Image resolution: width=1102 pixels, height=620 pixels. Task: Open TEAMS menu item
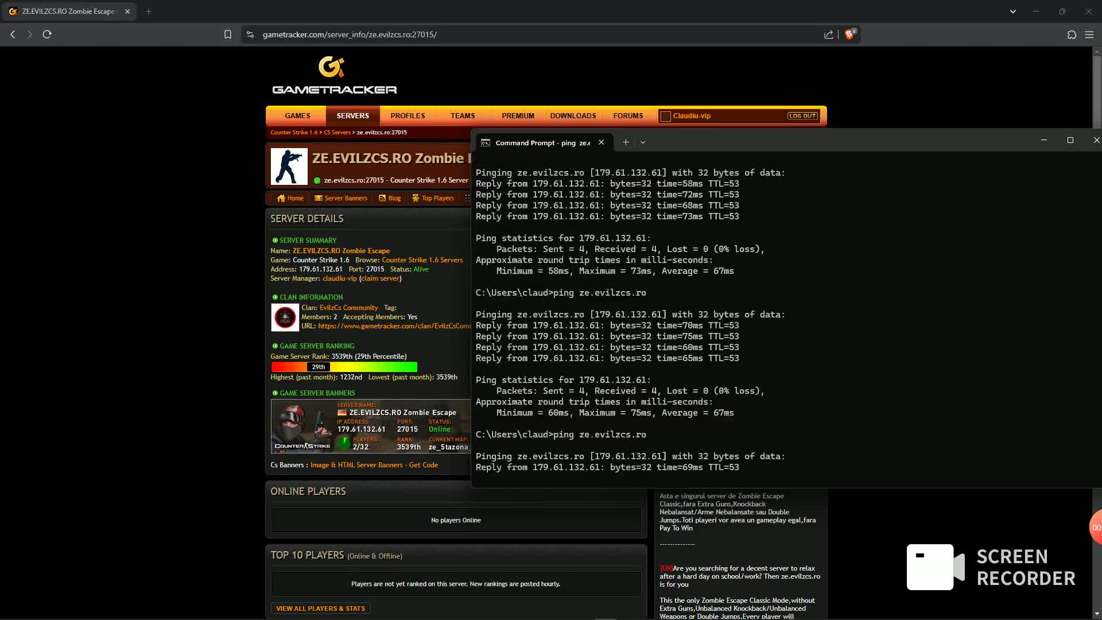coord(463,116)
